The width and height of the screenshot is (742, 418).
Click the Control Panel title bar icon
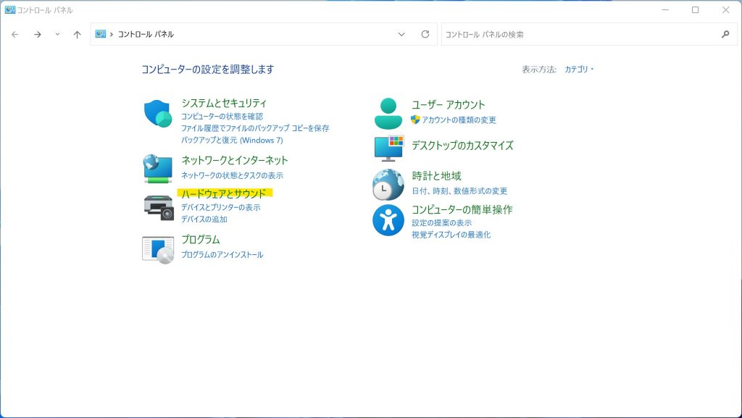coord(10,10)
